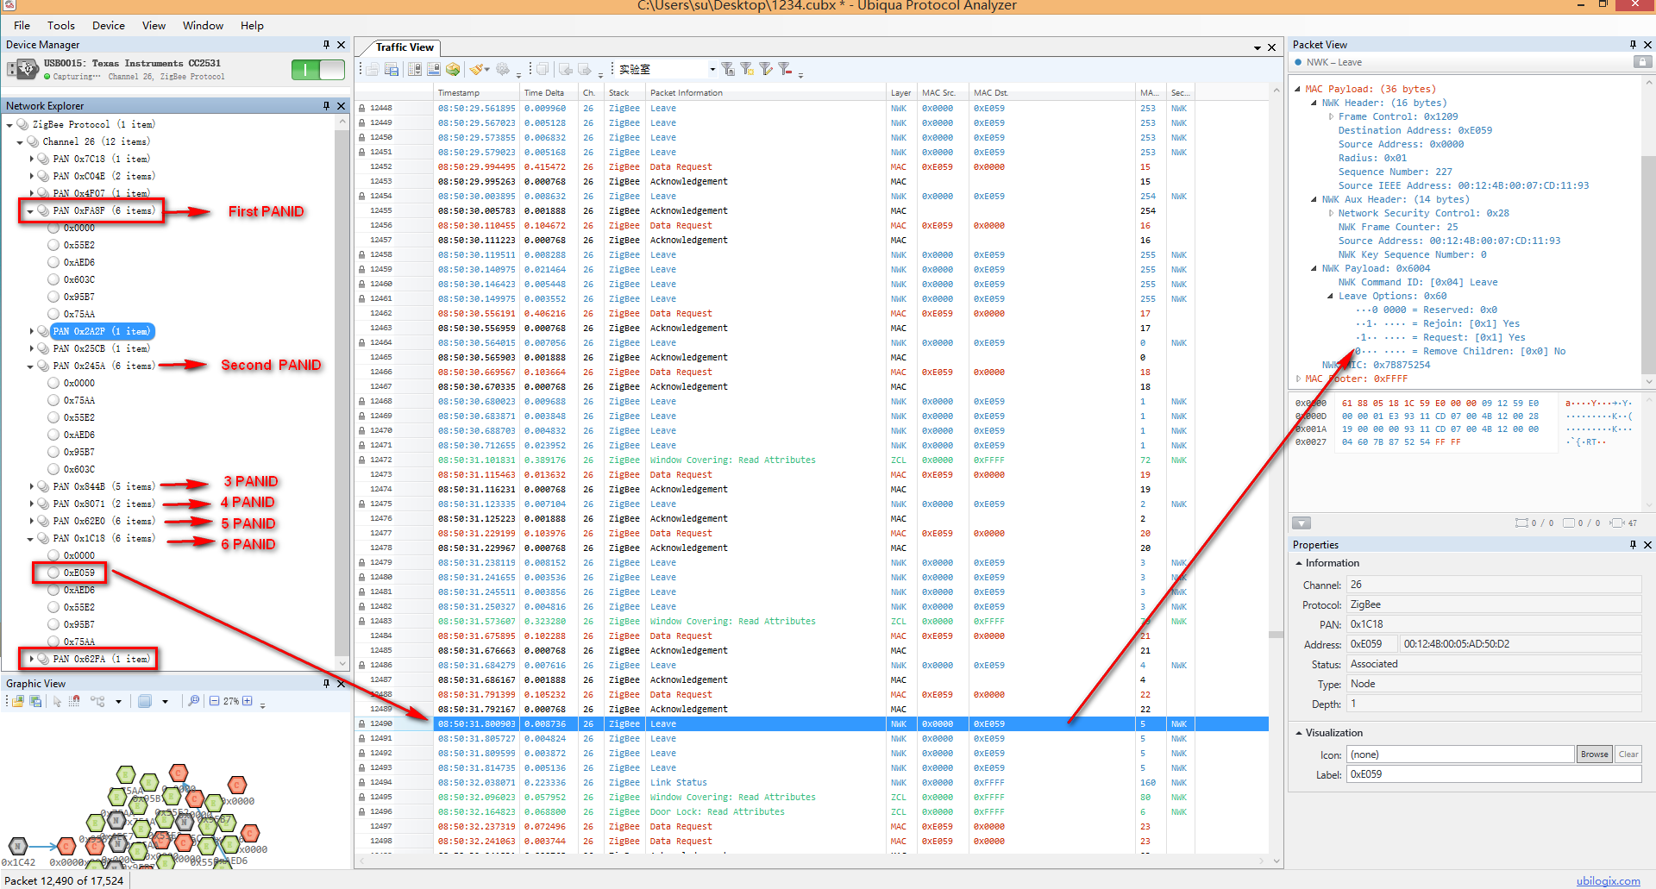
Task: Click the CC2531 device icon in Device Manager
Action: tap(22, 69)
